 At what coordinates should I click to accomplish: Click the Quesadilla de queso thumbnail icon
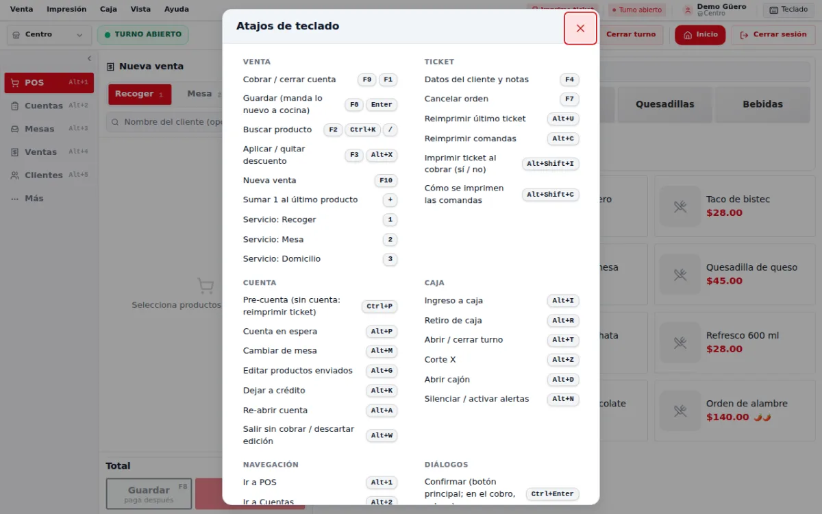(x=680, y=274)
